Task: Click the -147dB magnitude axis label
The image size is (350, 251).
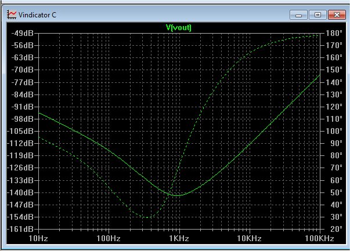Action: pos(20,205)
